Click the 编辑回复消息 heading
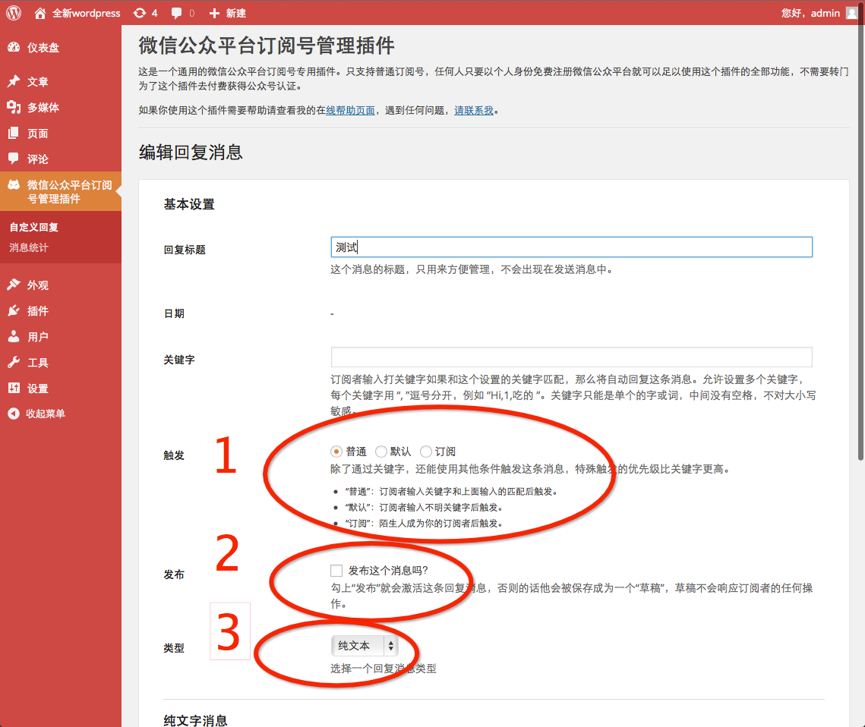 click(191, 152)
